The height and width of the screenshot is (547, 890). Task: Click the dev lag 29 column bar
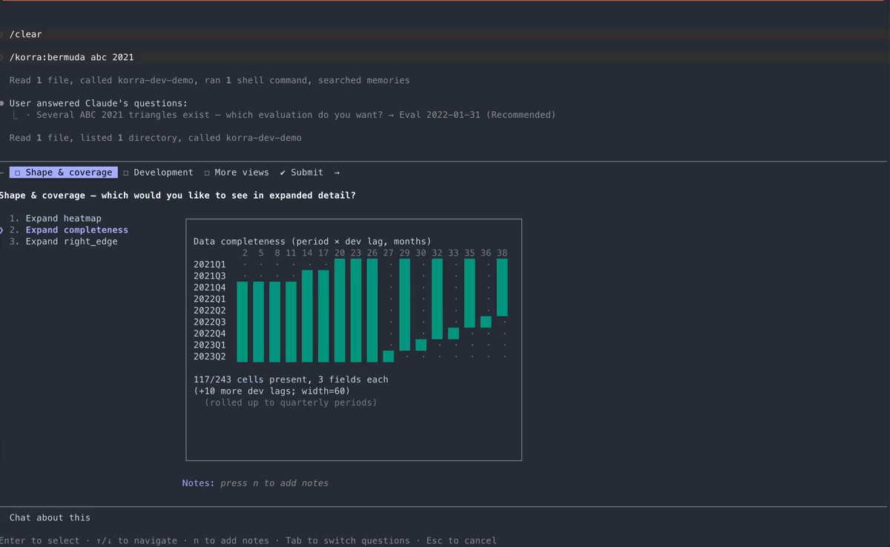(x=404, y=304)
